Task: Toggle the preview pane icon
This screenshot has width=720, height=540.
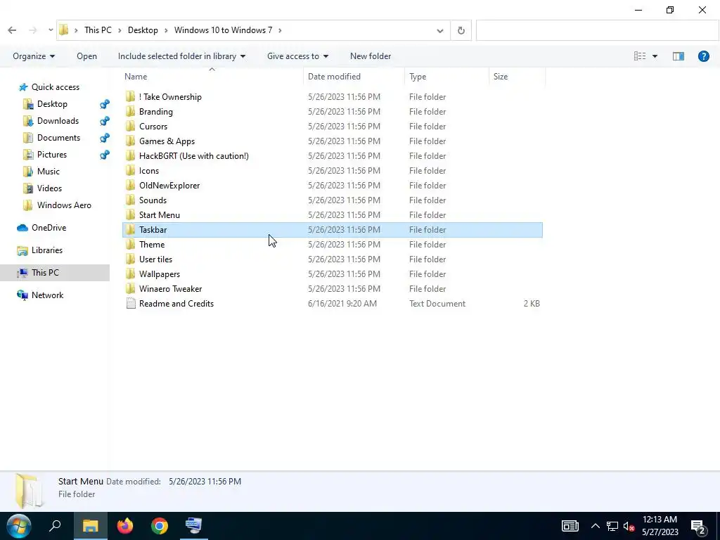Action: pos(679,56)
